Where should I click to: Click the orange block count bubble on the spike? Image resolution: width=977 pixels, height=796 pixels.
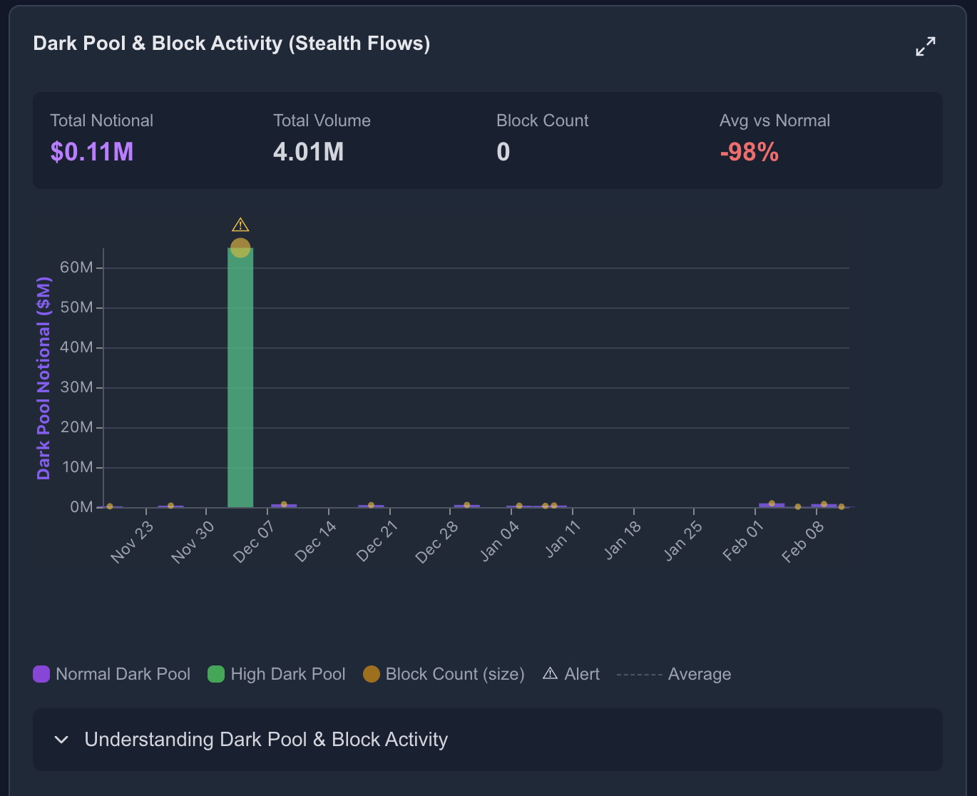click(x=240, y=248)
